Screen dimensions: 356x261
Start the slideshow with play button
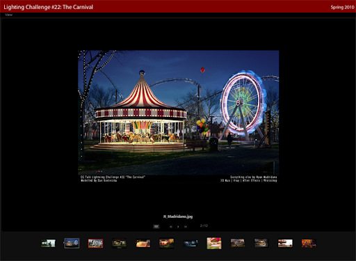(x=178, y=227)
